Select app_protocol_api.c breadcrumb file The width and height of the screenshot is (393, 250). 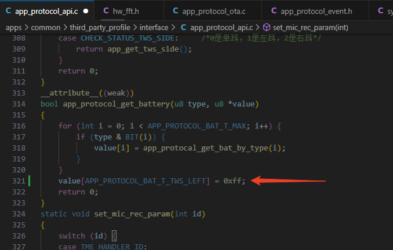click(x=221, y=28)
